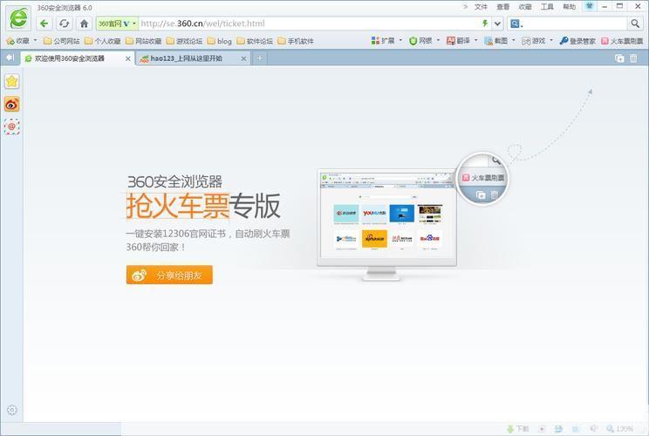Close the hao123 tab
This screenshot has width=649, height=436.
point(243,58)
